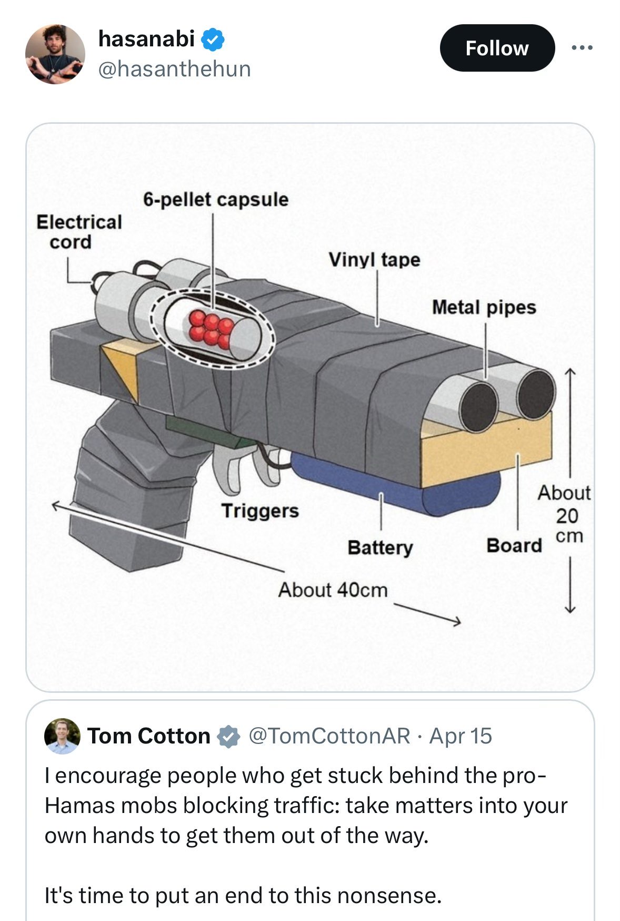Screen dimensions: 620x921
Task: Click Tom Cotton's profile avatar
Action: pyautogui.click(x=62, y=736)
